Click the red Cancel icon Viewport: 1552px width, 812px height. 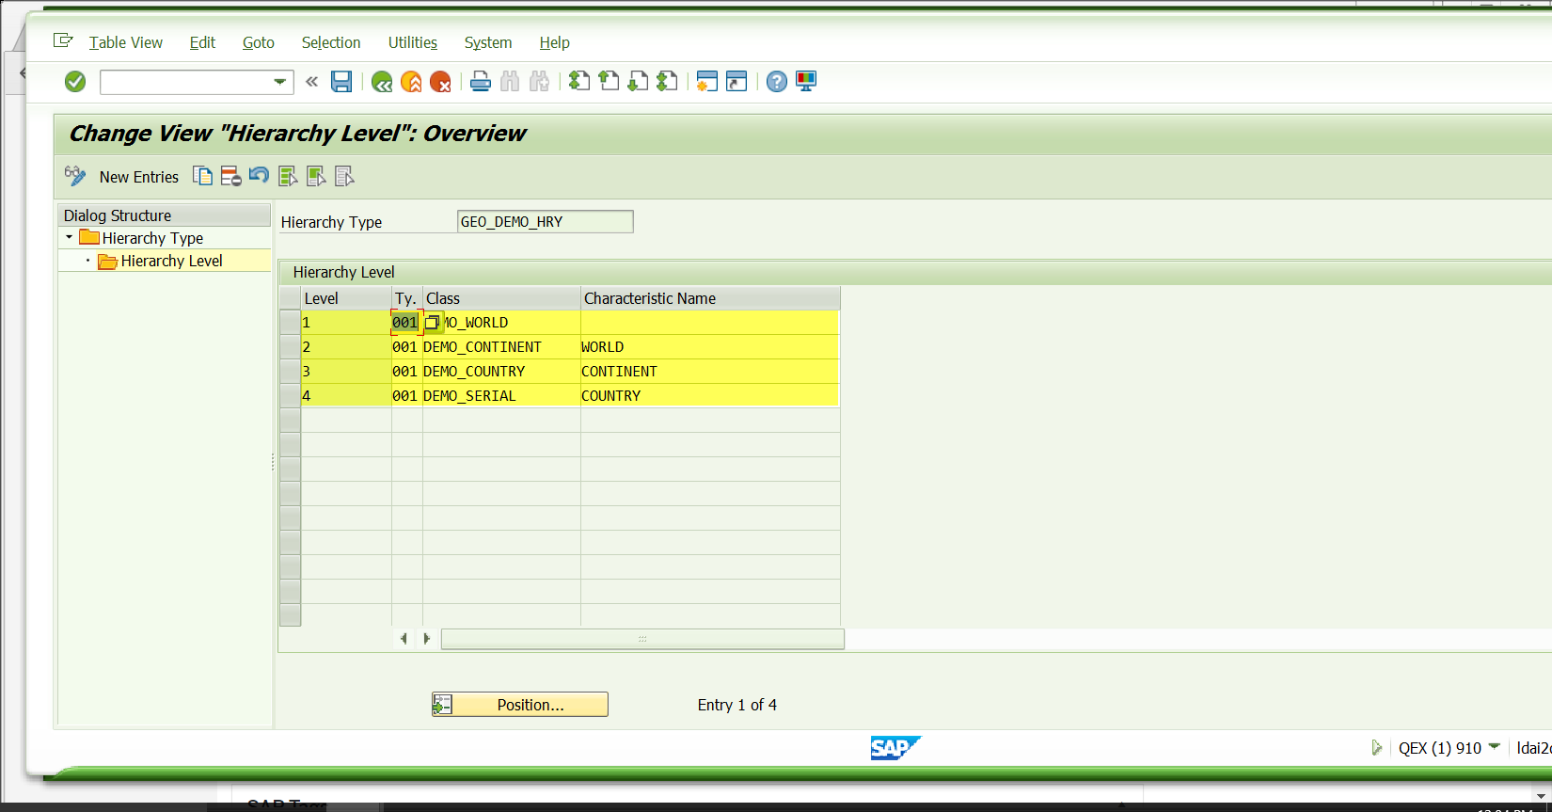[x=440, y=82]
